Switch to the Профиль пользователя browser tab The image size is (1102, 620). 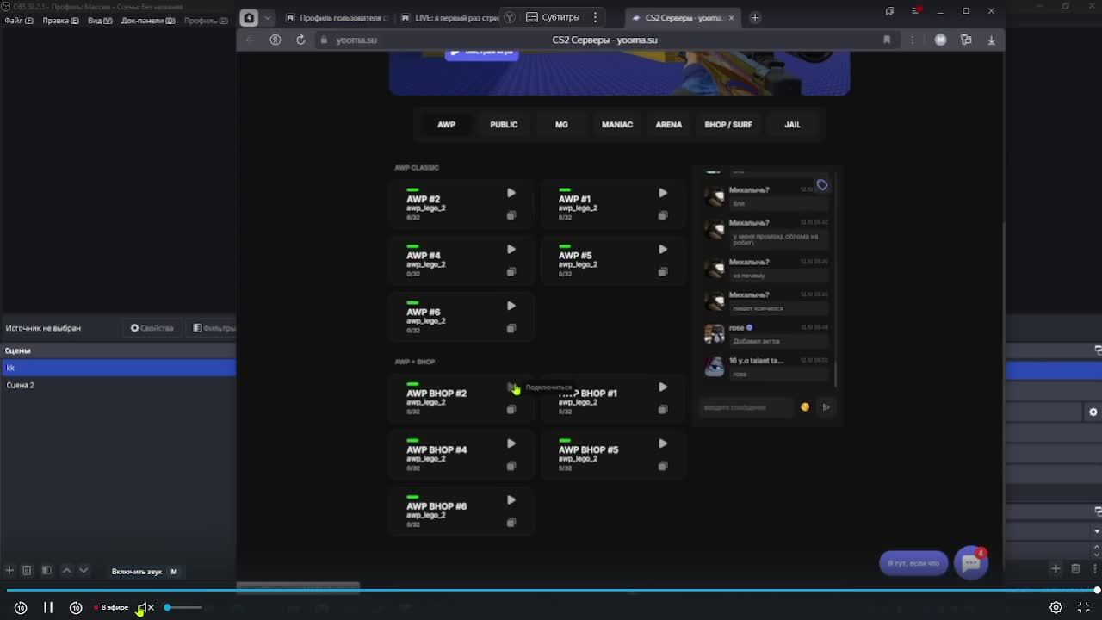(337, 17)
